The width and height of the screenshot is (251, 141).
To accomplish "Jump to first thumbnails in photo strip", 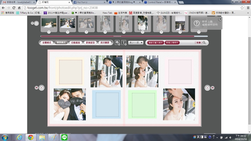I will (32, 23).
